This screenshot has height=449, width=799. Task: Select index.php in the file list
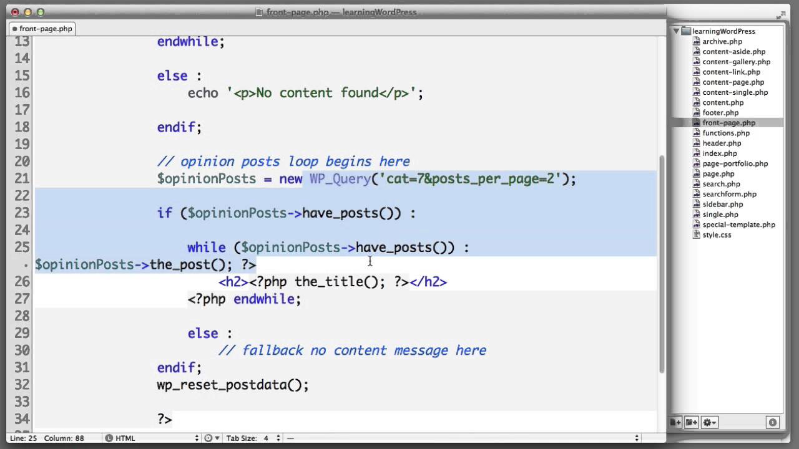tap(719, 153)
